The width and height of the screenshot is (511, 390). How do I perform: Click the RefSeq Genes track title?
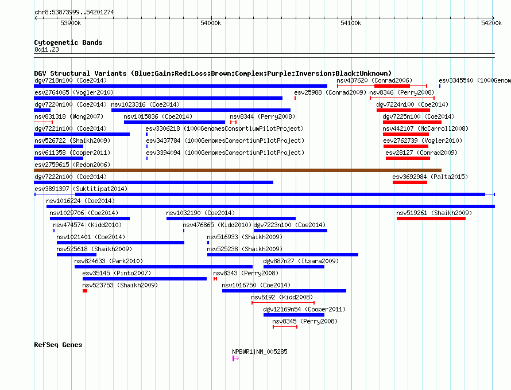[x=58, y=345]
